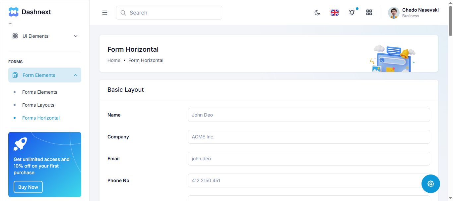Open the notifications bell icon
The image size is (453, 201).
[352, 13]
